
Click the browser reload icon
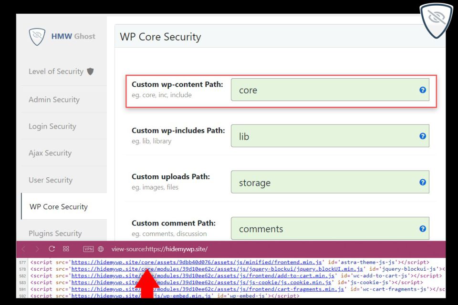[x=52, y=249]
